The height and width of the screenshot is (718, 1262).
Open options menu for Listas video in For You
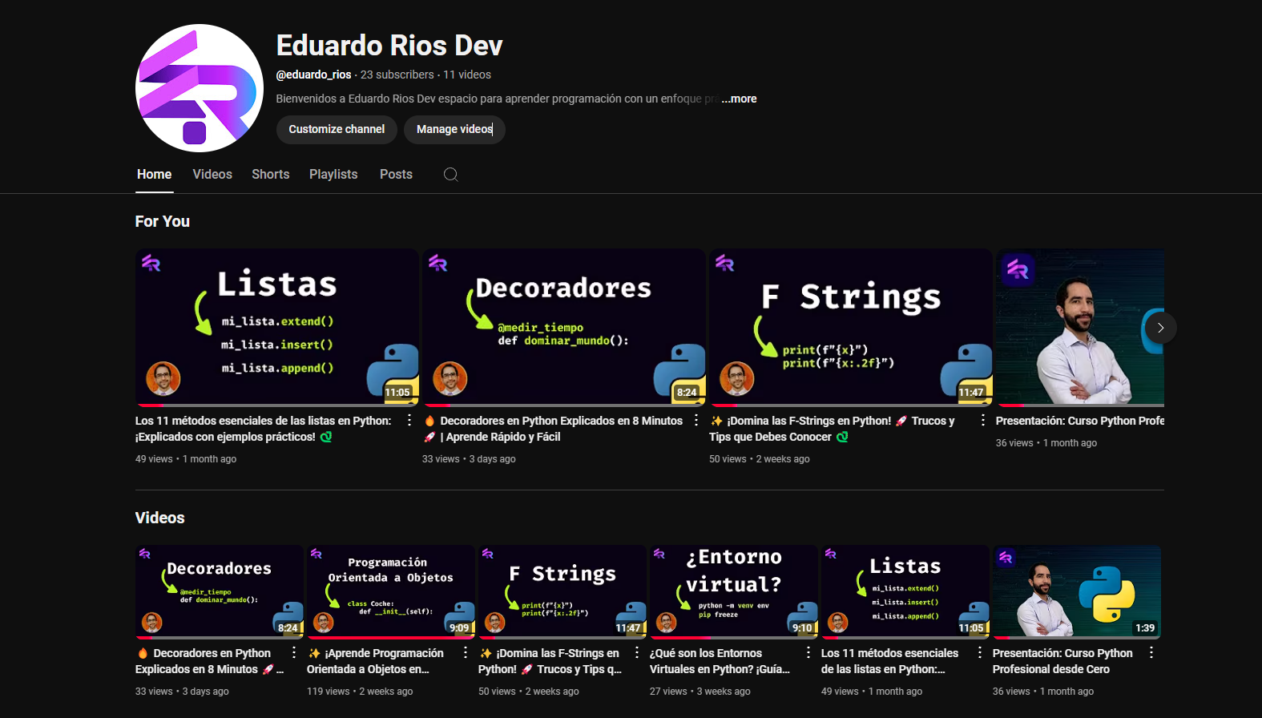pyautogui.click(x=409, y=421)
